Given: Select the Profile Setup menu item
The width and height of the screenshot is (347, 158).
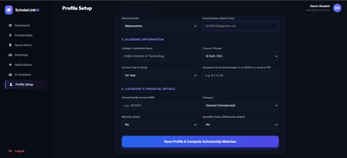Looking at the screenshot, I should click(x=26, y=84).
